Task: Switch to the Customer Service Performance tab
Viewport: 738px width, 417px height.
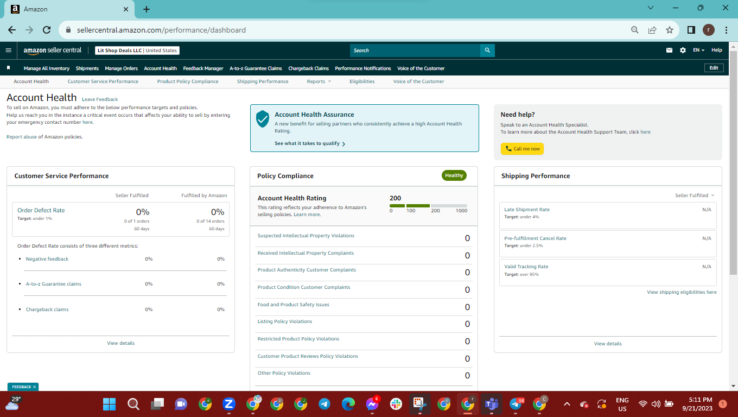Action: [103, 81]
